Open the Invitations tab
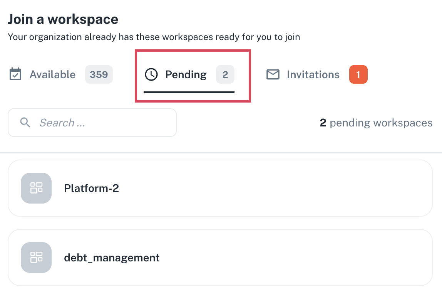 (317, 74)
